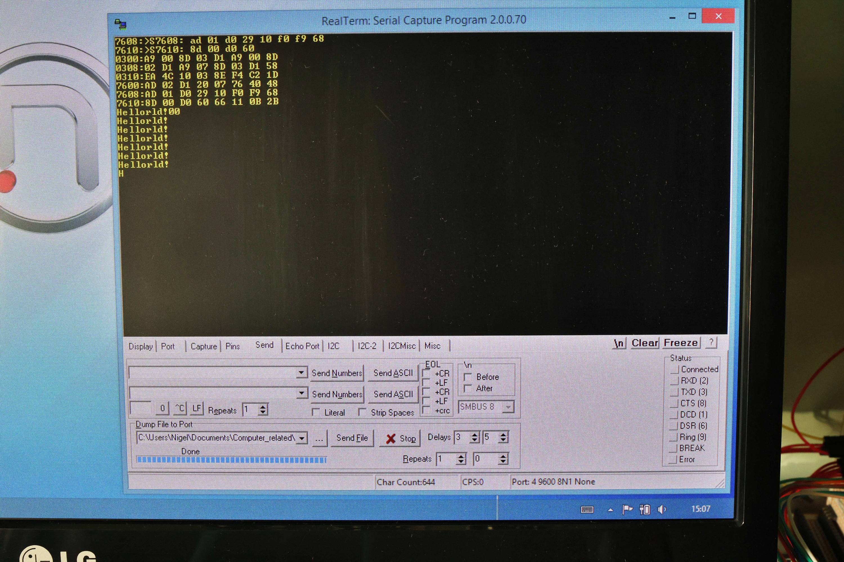Check the After newline option

coord(468,389)
